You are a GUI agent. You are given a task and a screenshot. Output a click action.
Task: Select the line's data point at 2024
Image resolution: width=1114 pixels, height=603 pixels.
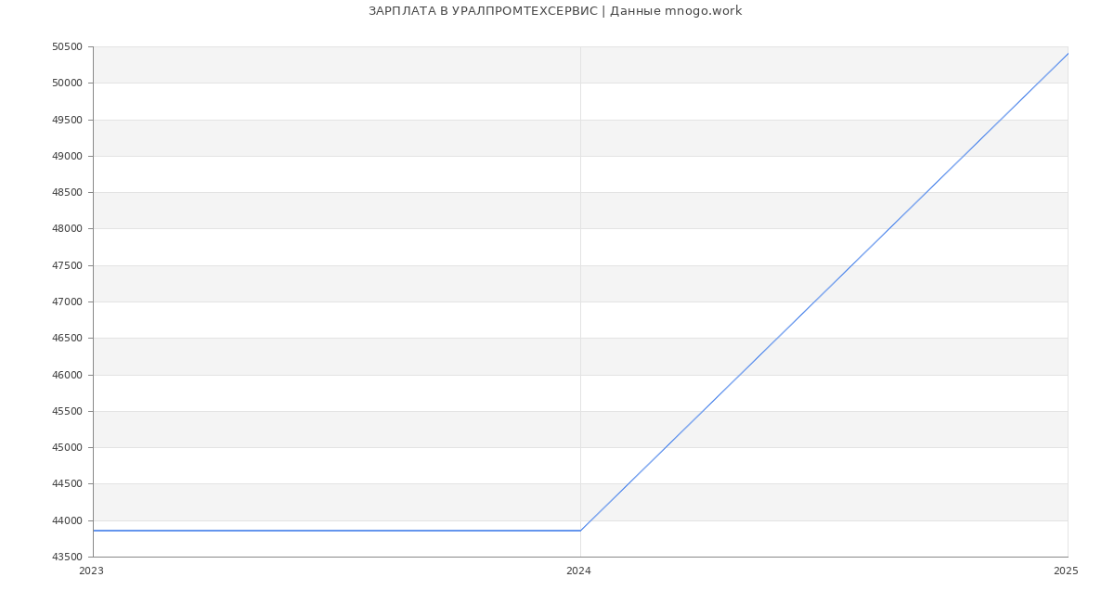coord(580,531)
